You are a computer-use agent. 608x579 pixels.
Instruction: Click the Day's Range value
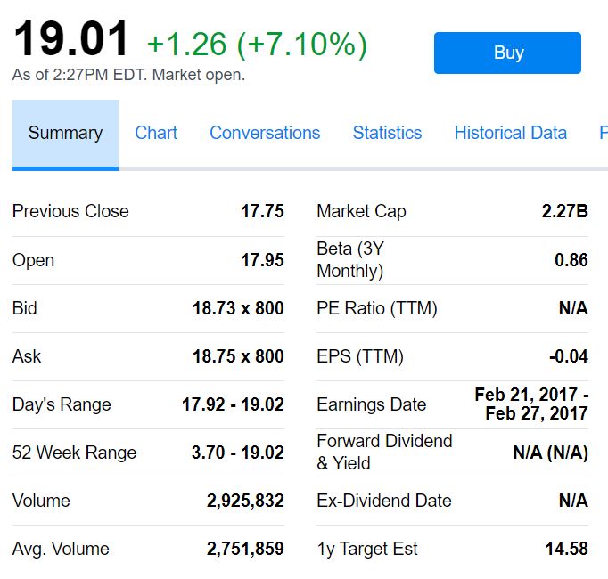[x=233, y=404]
